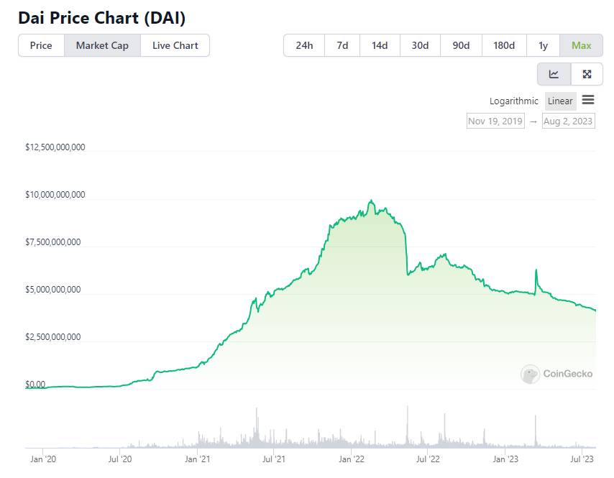Viewport: 614px width, 478px height.
Task: Select the Linear scale option
Action: [x=560, y=101]
